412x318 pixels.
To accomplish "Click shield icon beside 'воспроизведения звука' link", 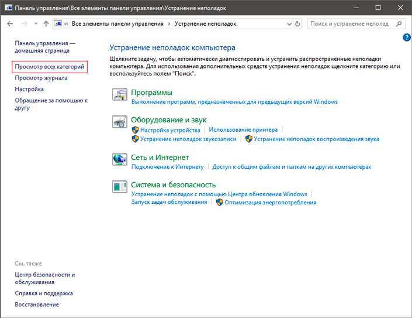I will 248,139.
